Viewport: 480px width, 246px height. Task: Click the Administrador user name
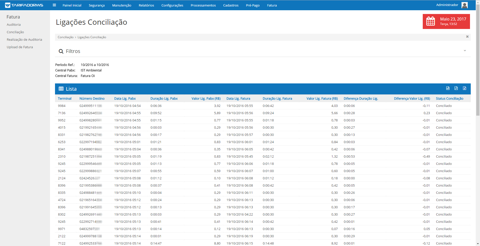[x=447, y=5]
